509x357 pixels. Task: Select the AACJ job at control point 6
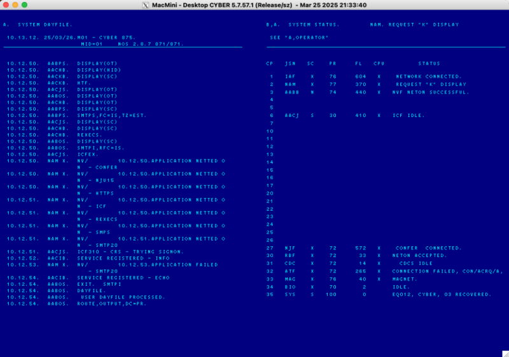click(347, 116)
